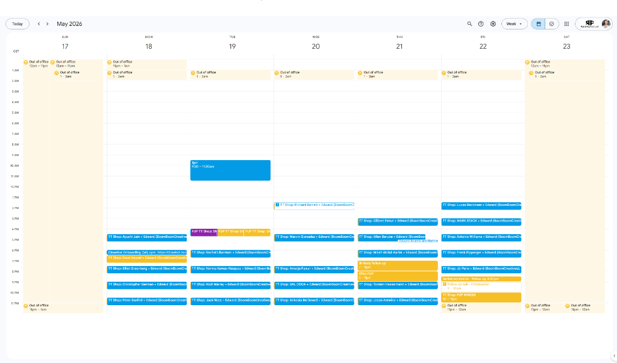617x363 pixels.
Task: Click the Today button
Action: (x=17, y=24)
